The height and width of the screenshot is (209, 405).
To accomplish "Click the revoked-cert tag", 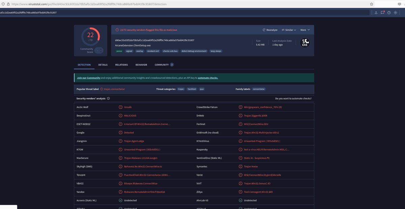I will pos(153,51).
